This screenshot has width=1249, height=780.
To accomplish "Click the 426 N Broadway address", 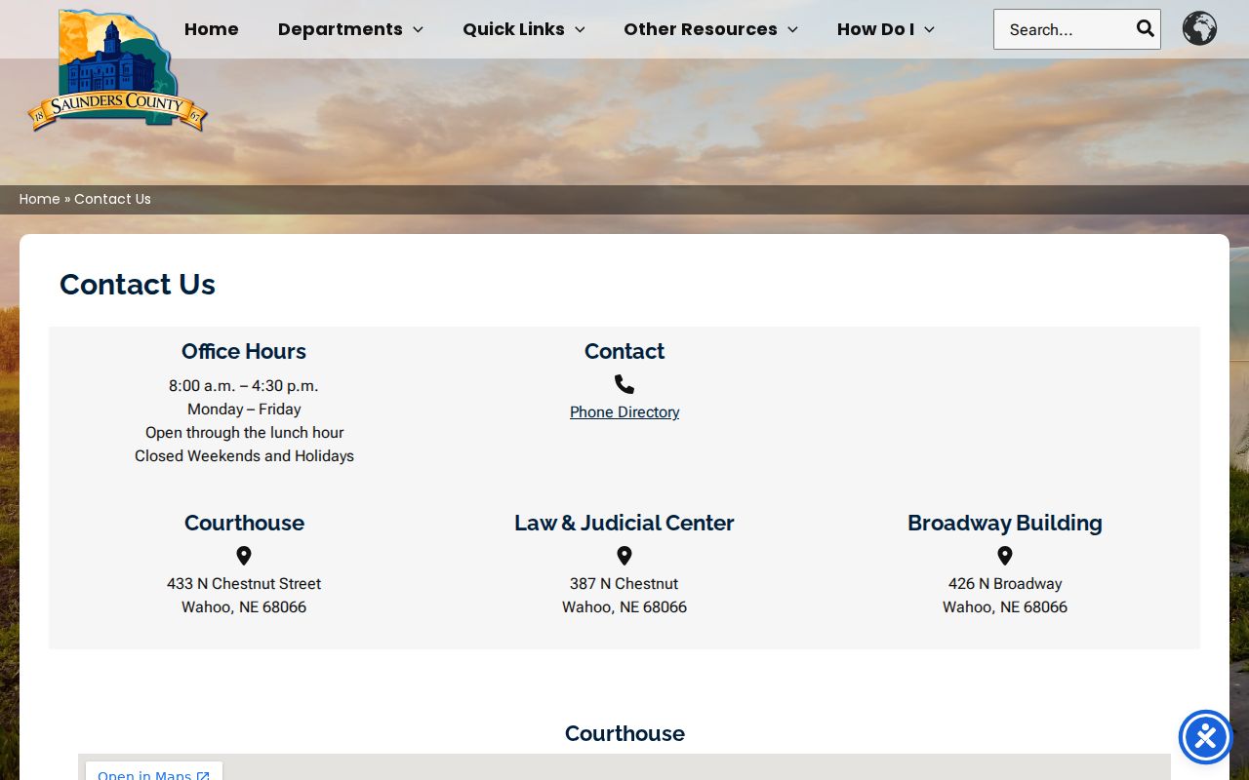I will tap(1005, 584).
